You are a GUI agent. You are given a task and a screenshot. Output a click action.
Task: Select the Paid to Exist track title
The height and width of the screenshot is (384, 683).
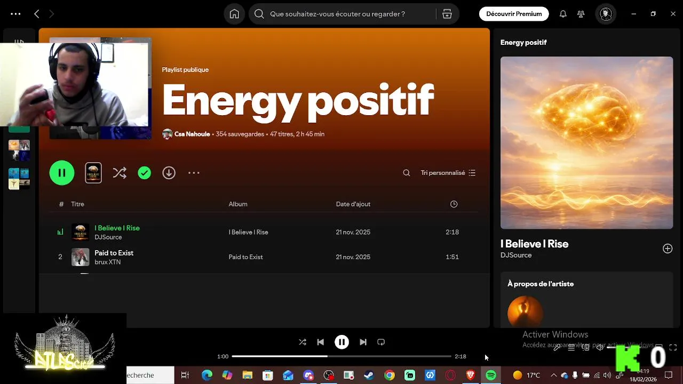[x=114, y=253]
